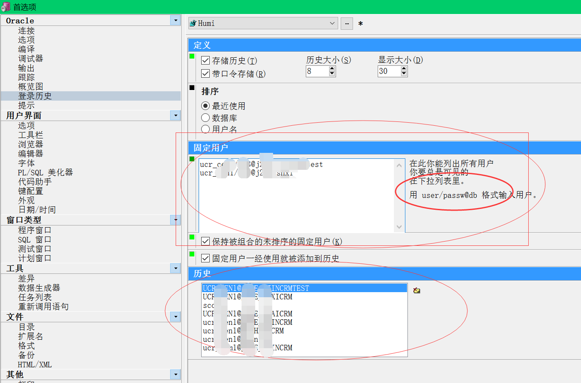Open 差异 preferences page
Viewport: 581px width, 383px height.
click(26, 279)
